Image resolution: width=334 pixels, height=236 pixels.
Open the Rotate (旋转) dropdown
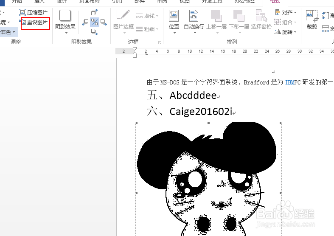286,32
